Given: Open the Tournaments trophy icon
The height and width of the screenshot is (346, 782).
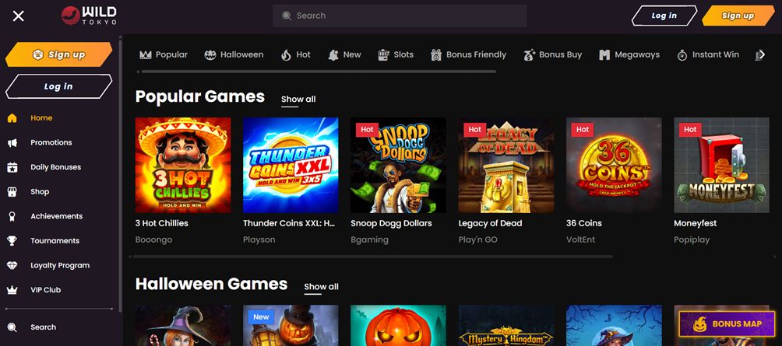Looking at the screenshot, I should [x=12, y=241].
